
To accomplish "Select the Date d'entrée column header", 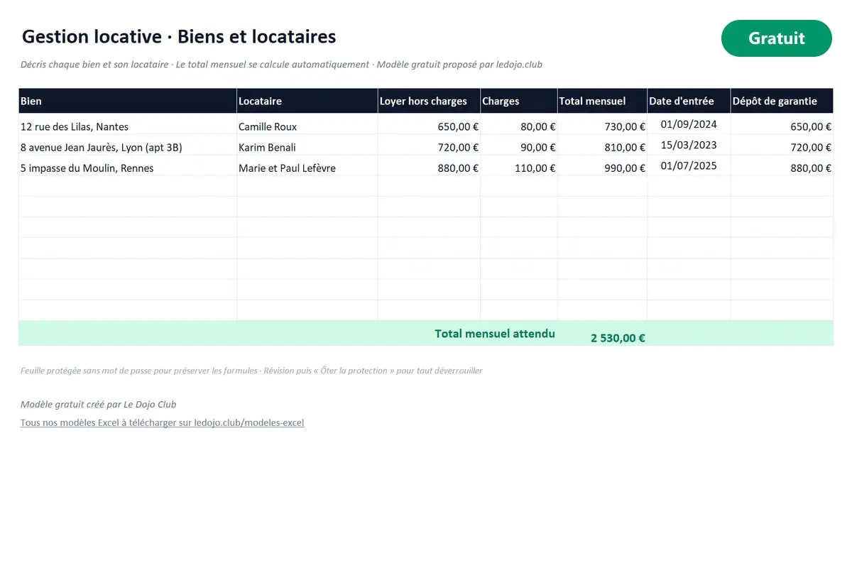I will pos(689,101).
